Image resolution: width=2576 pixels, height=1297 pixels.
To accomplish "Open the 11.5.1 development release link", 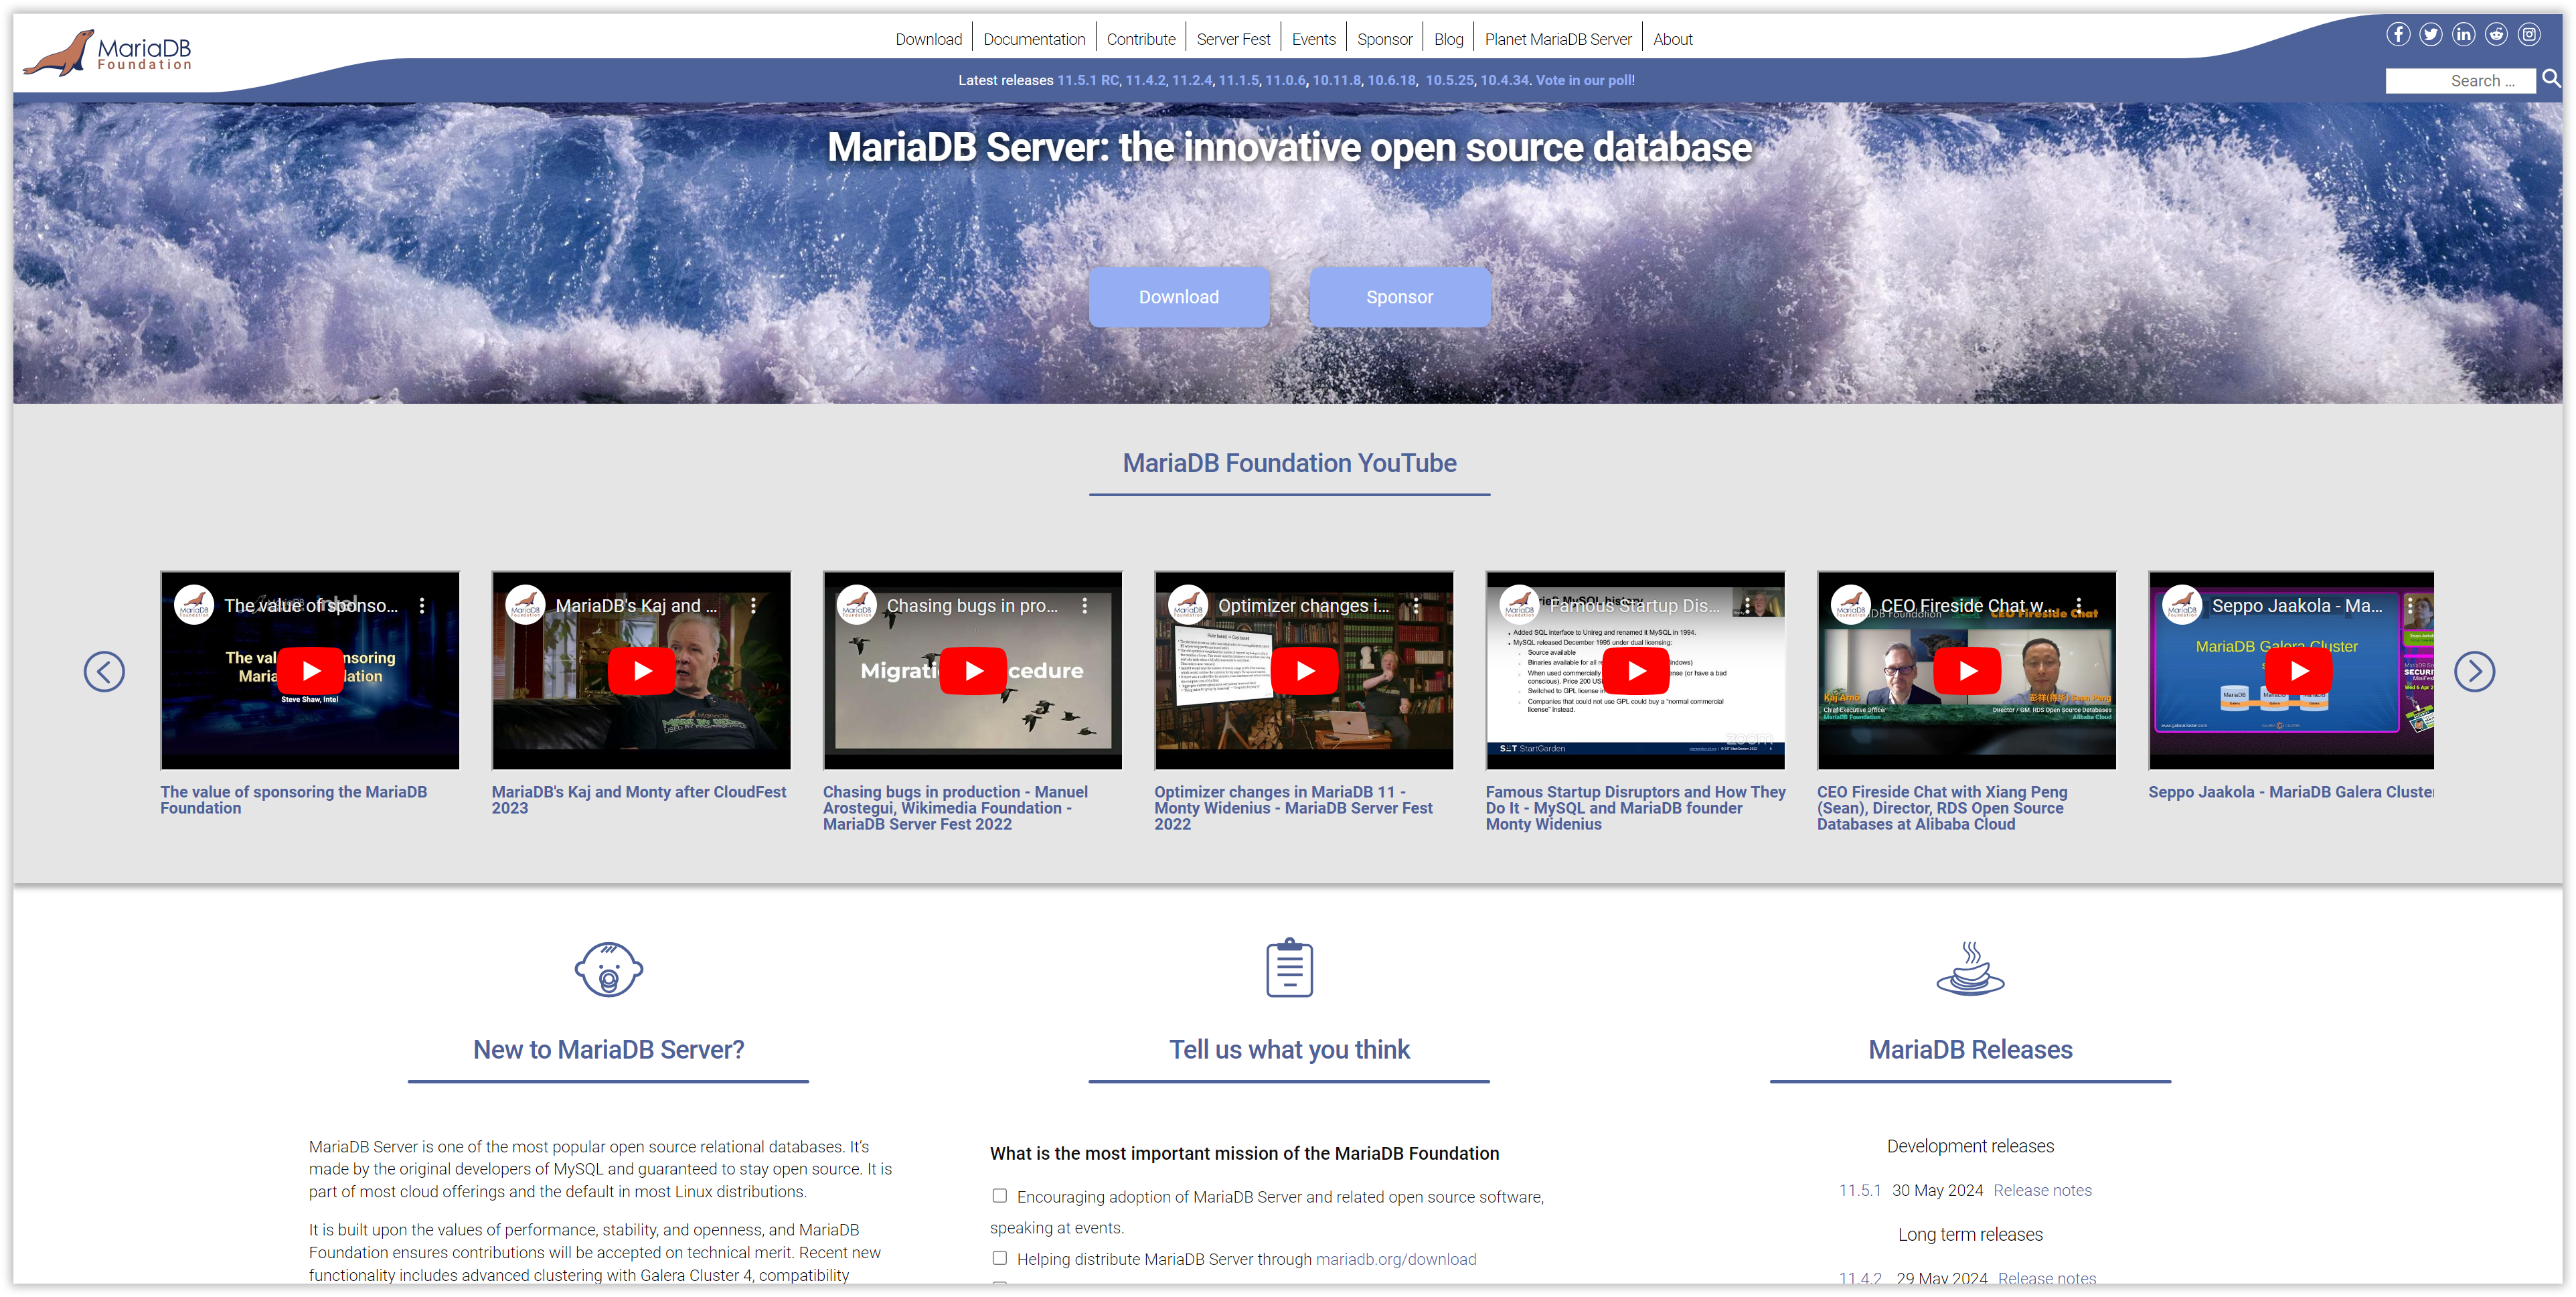I will point(1859,1190).
